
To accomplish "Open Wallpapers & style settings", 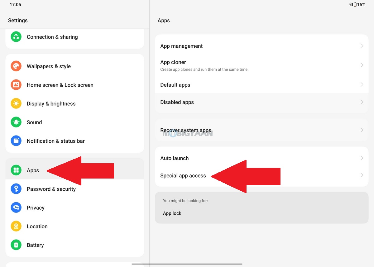I will 75,66.
